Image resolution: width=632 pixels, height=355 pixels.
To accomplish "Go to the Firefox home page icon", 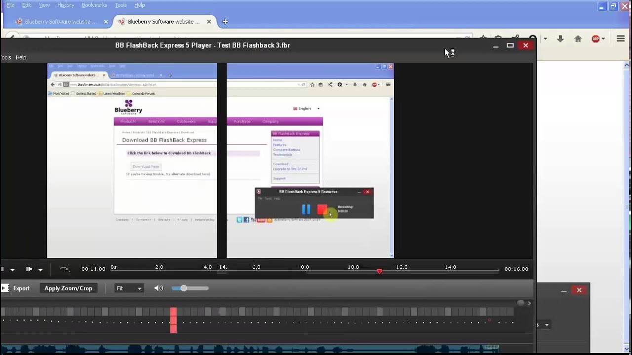I will [578, 39].
